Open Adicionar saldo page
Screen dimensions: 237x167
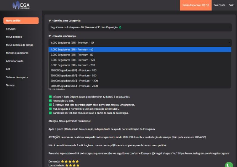click(15, 61)
